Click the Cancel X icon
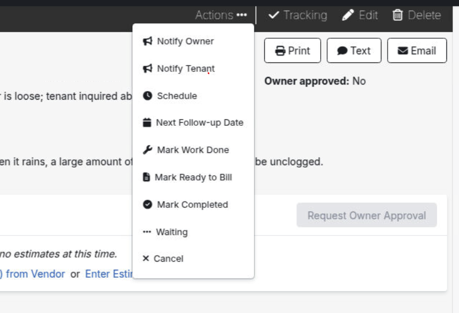459x313 pixels. [146, 258]
